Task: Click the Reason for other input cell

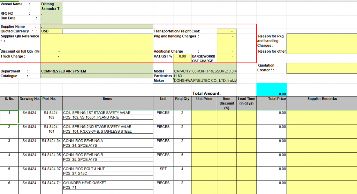Action: click(x=321, y=52)
